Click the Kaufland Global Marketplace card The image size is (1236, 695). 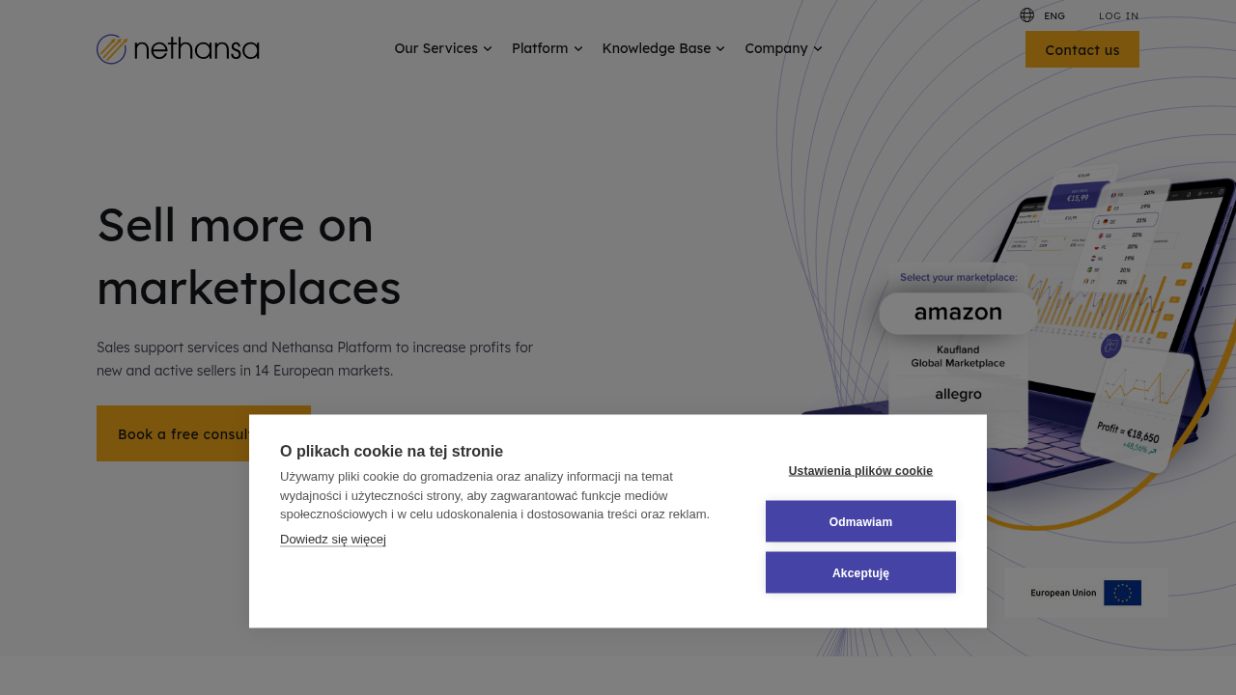(x=958, y=356)
